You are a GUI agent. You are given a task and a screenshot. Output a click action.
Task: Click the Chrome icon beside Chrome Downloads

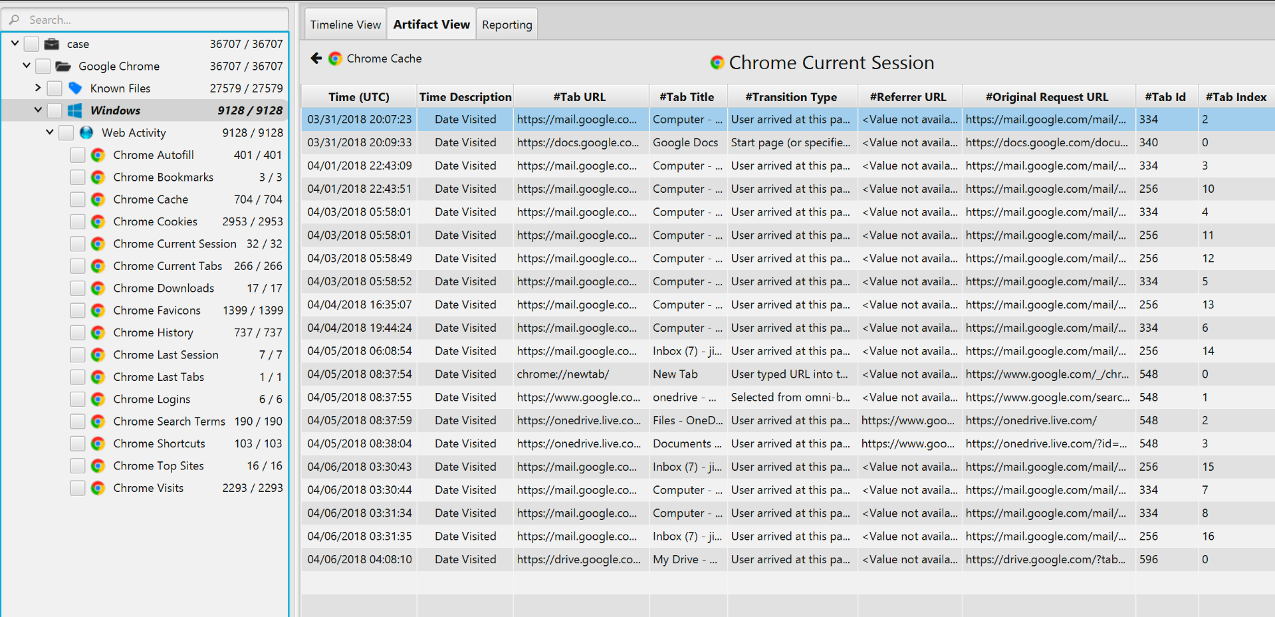click(98, 288)
